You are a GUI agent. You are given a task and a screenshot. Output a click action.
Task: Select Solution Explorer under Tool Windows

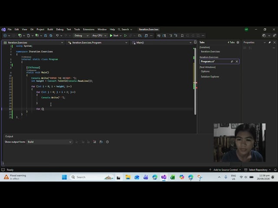pyautogui.click(x=210, y=77)
